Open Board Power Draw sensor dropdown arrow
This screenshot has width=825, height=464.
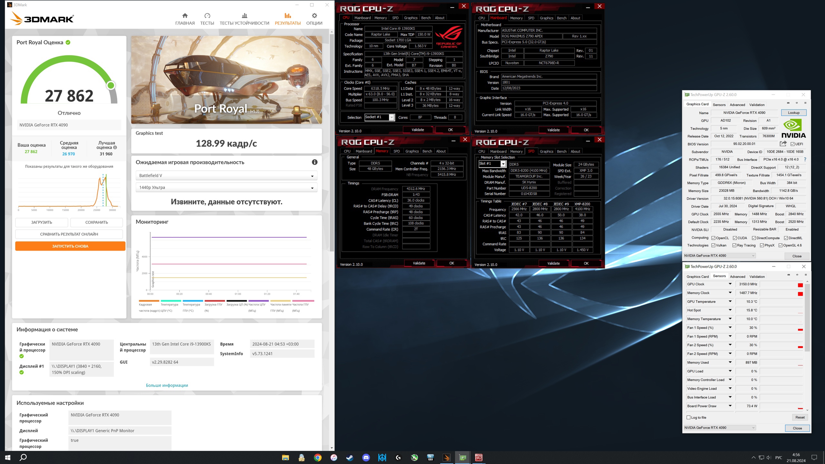pos(730,406)
